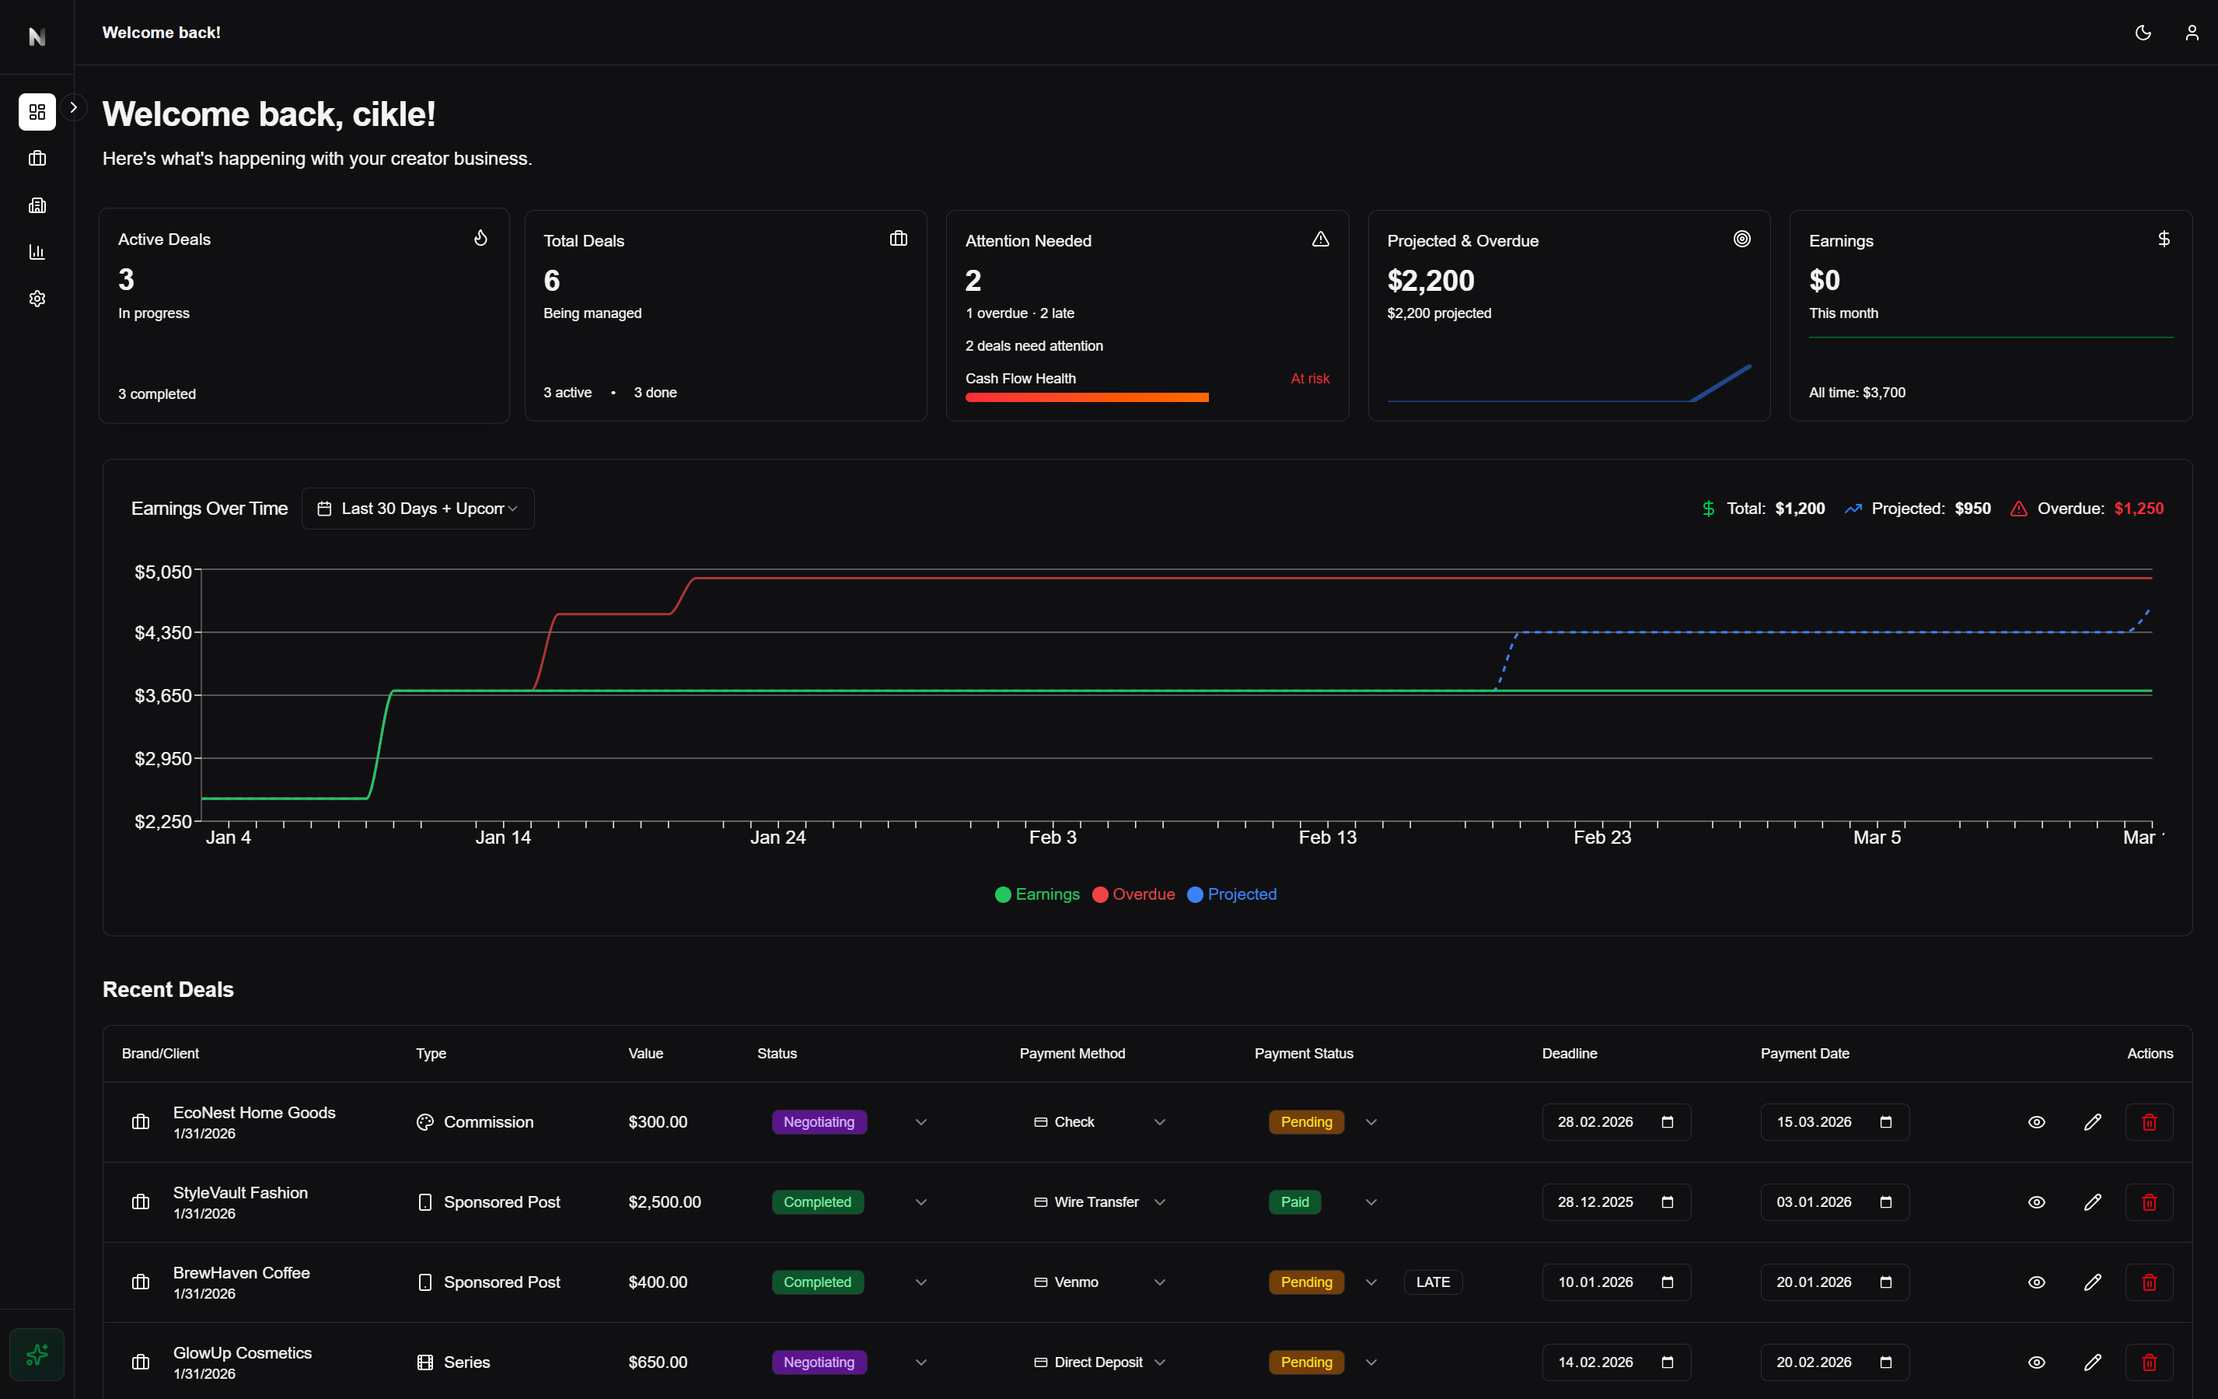2218x1399 pixels.
Task: Toggle dark mode with the moon icon
Action: (2143, 33)
